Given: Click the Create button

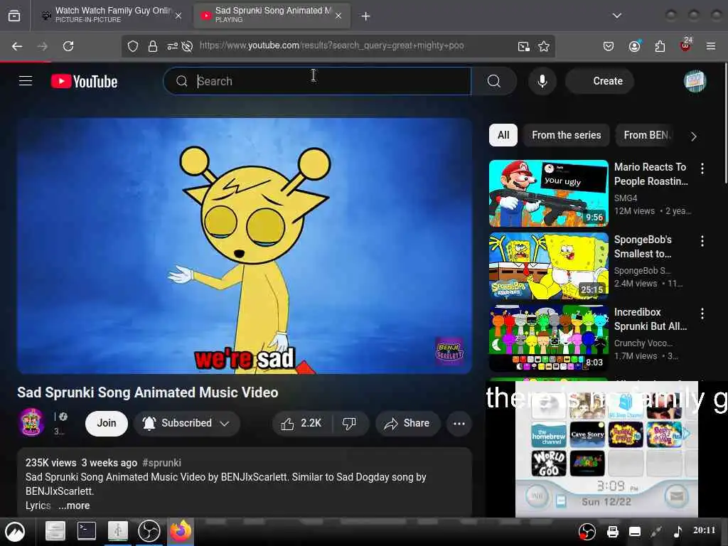Looking at the screenshot, I should pyautogui.click(x=599, y=81).
